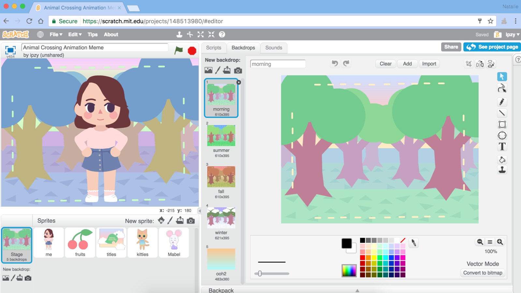521x293 pixels.
Task: Upload backdrop from file icon
Action: [x=227, y=70]
